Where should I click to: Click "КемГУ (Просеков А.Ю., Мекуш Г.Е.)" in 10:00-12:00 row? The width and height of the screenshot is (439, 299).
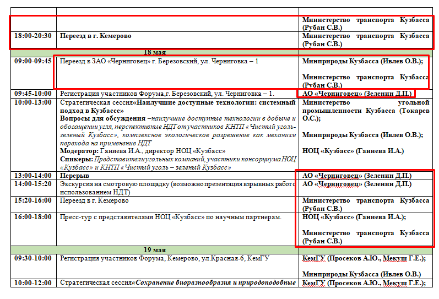click(364, 283)
